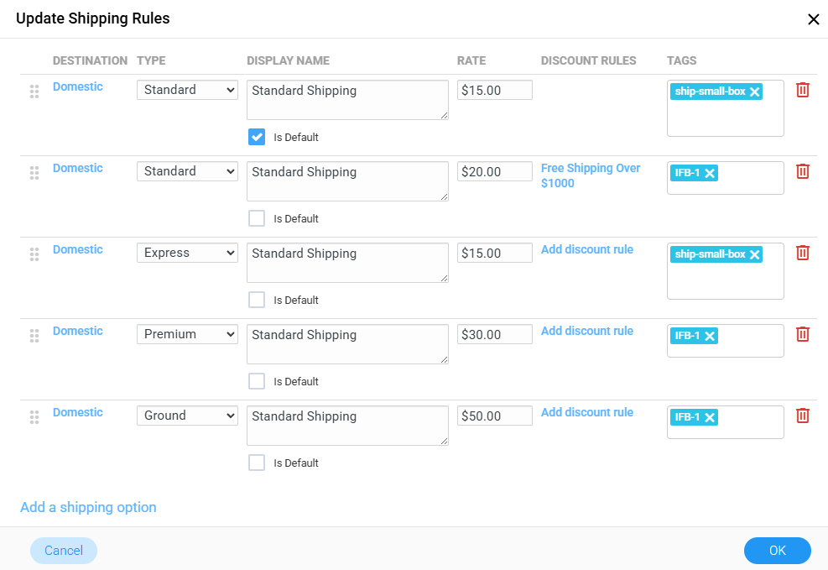Image resolution: width=828 pixels, height=570 pixels.
Task: Remove IFB-1 tag from Ground row
Action: [710, 417]
